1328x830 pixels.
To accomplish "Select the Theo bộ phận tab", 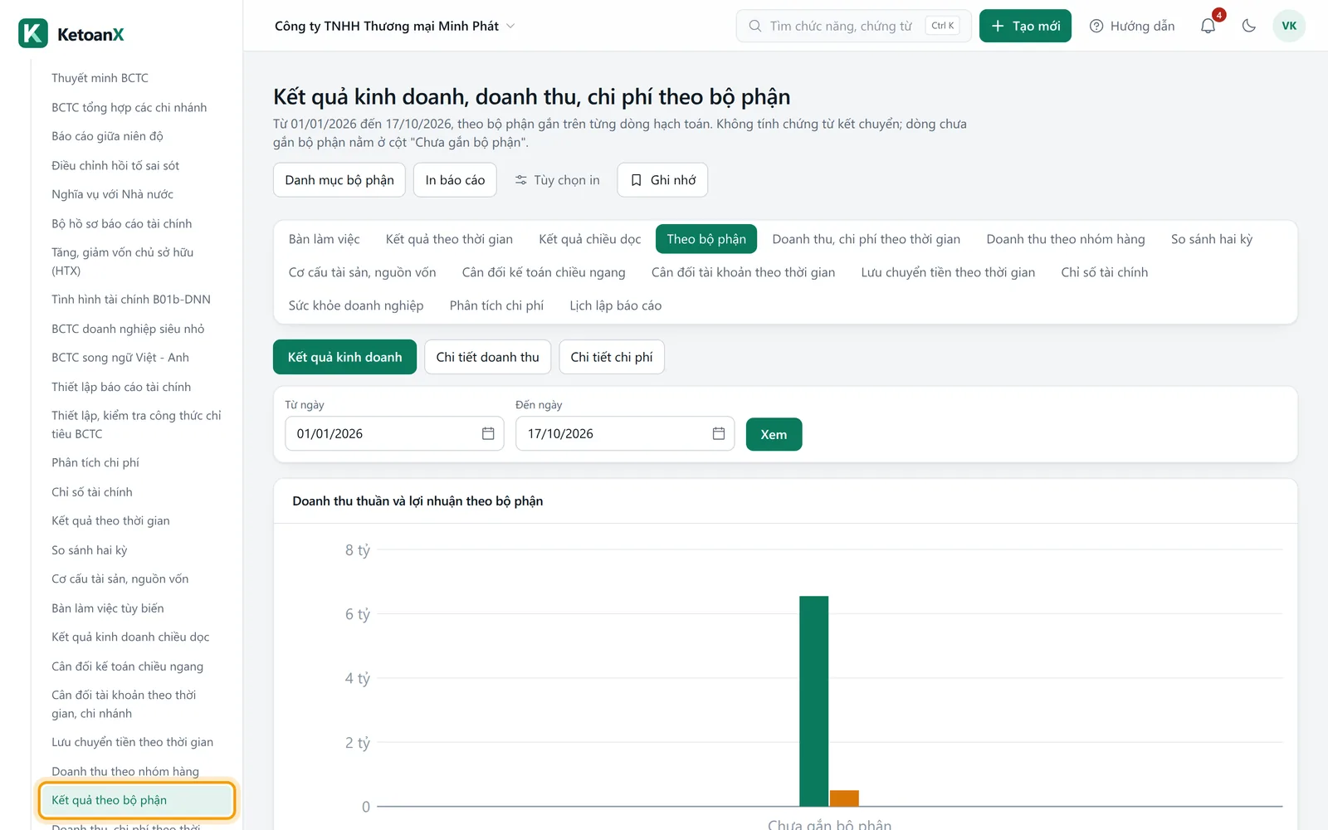I will click(706, 239).
